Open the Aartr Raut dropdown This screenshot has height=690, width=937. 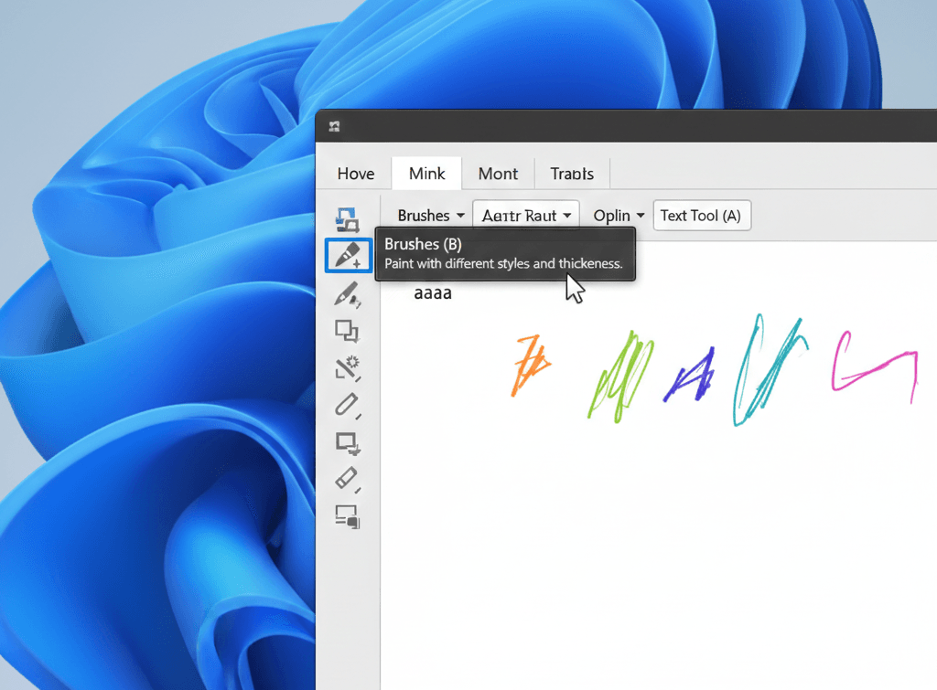526,216
